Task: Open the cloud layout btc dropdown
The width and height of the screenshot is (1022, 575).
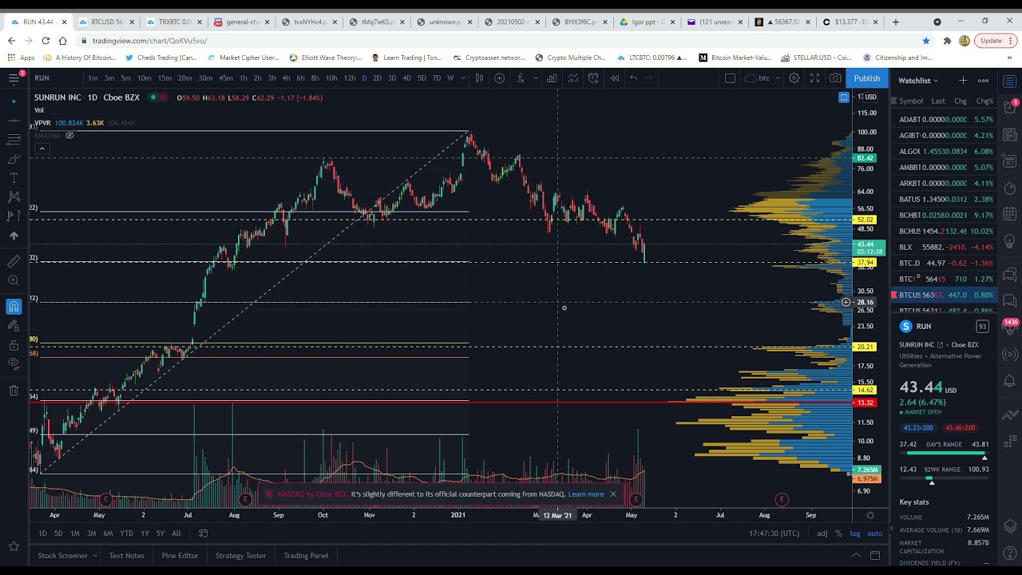Action: (x=762, y=78)
